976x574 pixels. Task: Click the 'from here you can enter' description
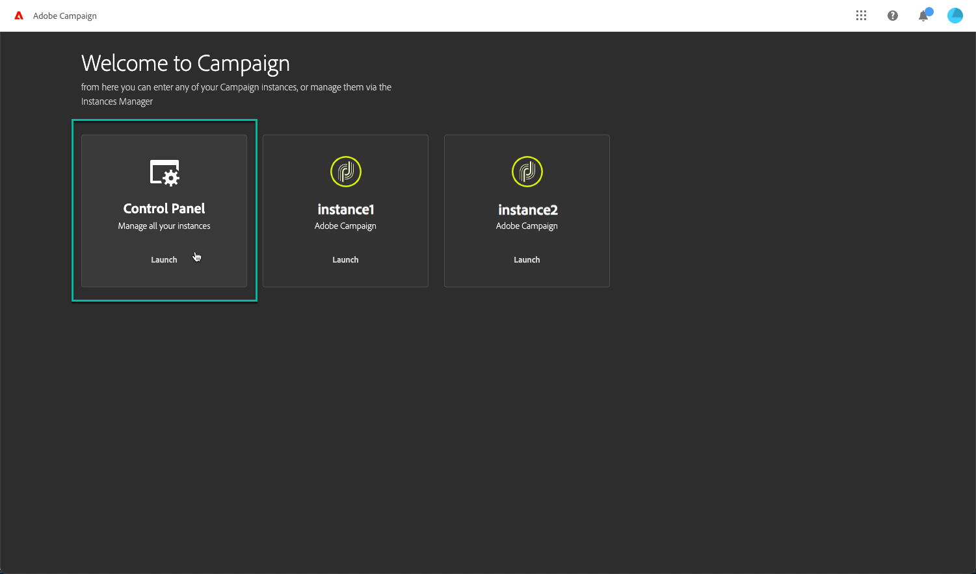click(236, 94)
